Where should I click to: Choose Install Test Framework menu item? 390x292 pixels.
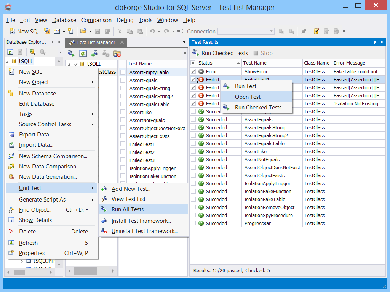tap(144, 221)
